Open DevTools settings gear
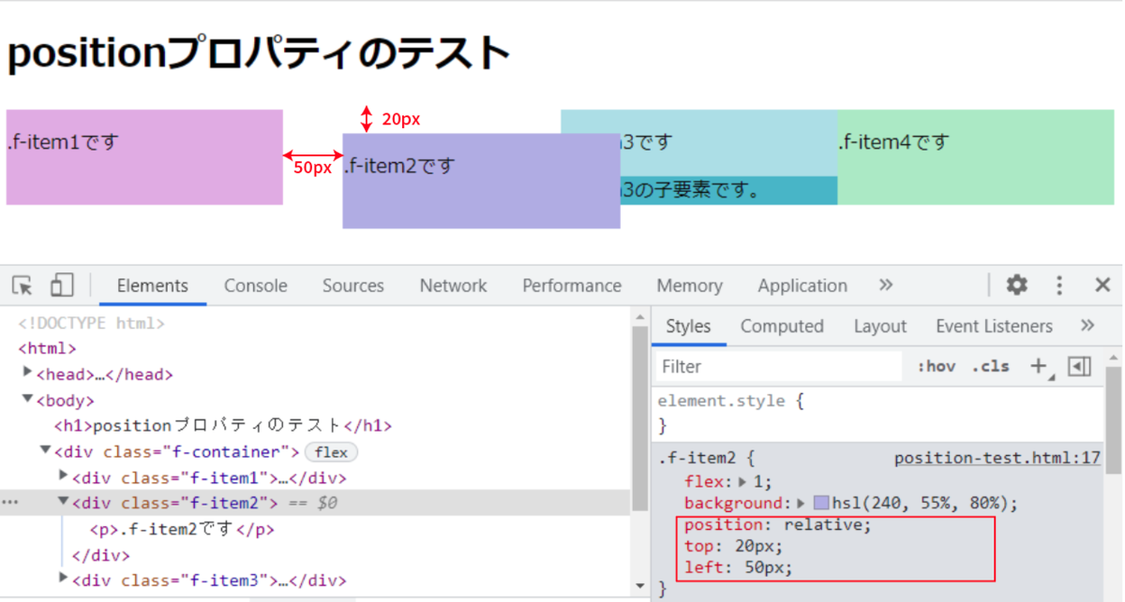Image resolution: width=1125 pixels, height=602 pixels. 1017,286
